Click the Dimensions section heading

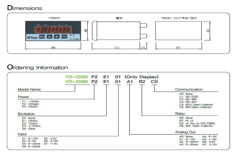[24, 7]
